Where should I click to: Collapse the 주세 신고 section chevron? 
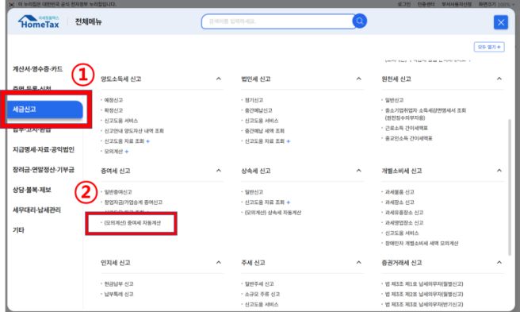pyautogui.click(x=359, y=263)
